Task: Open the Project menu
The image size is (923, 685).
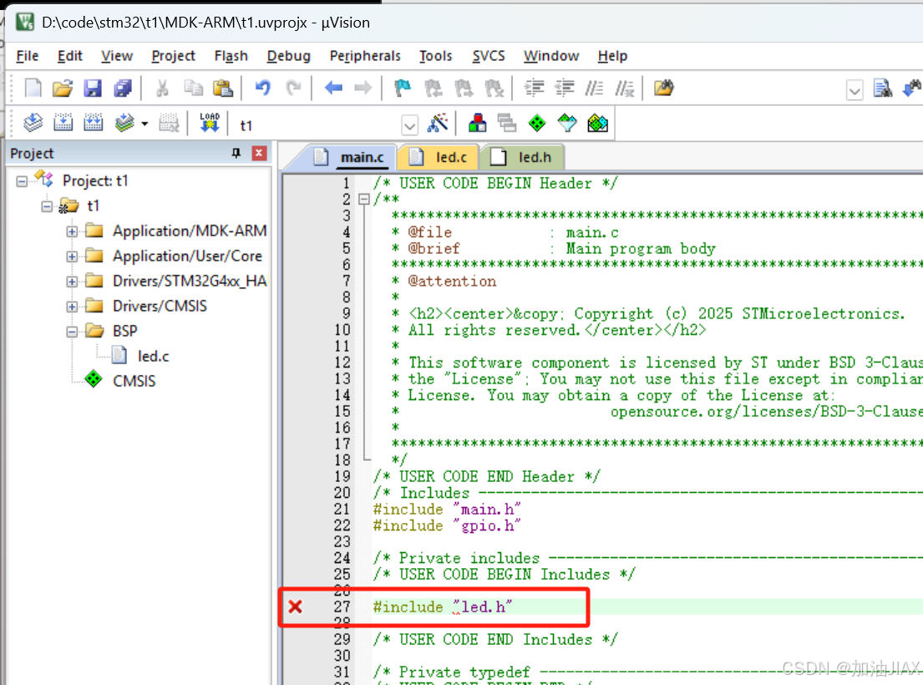Action: point(173,56)
